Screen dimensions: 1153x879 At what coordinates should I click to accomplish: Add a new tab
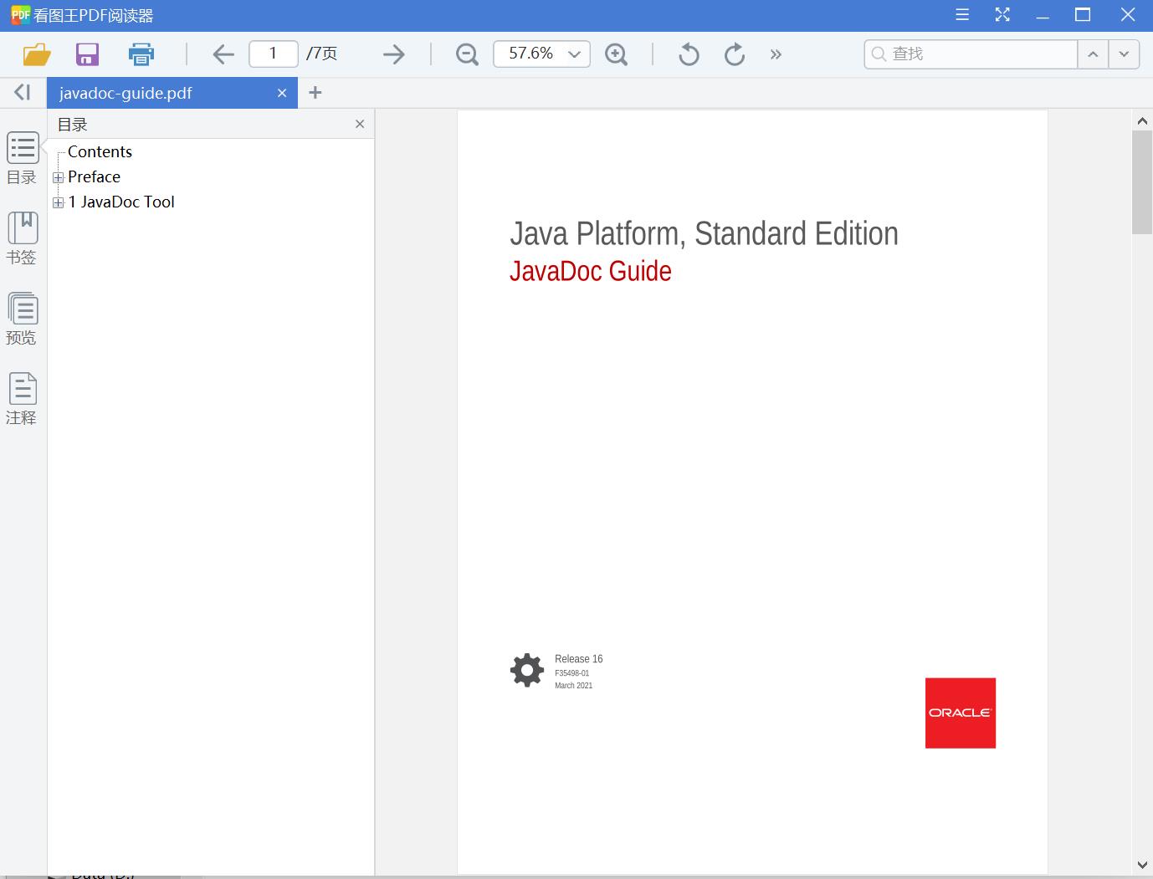(x=315, y=93)
